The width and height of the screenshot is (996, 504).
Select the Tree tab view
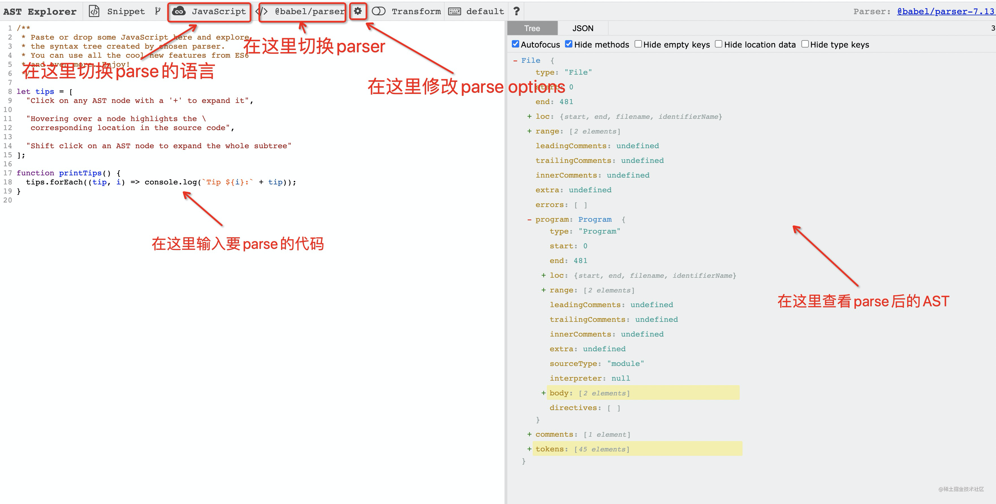(x=533, y=28)
